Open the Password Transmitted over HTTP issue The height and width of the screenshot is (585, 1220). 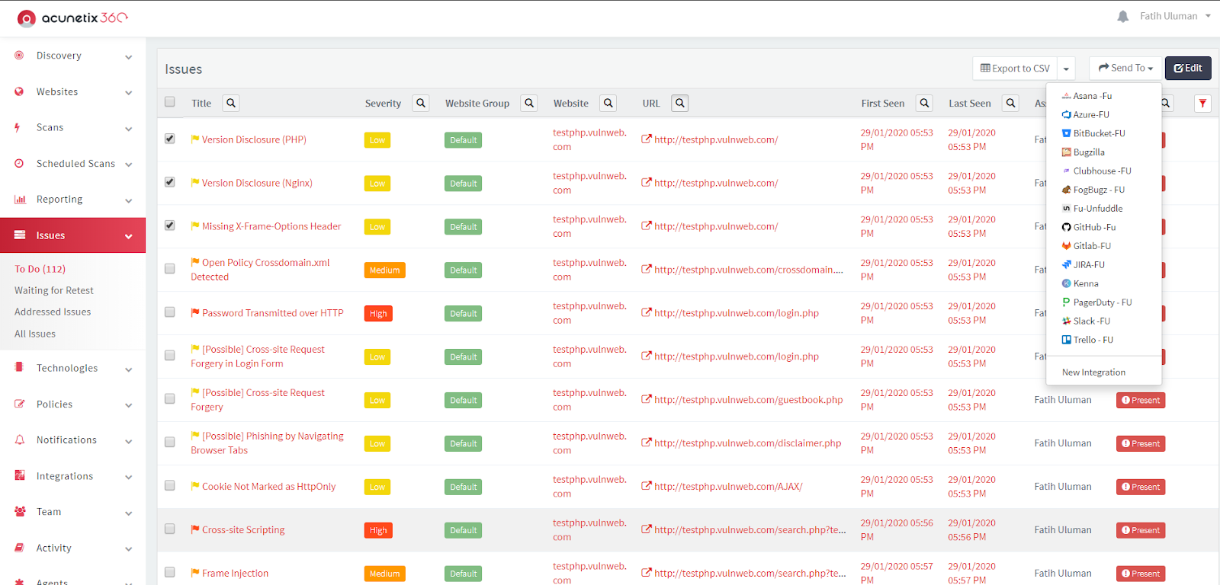[x=272, y=312]
